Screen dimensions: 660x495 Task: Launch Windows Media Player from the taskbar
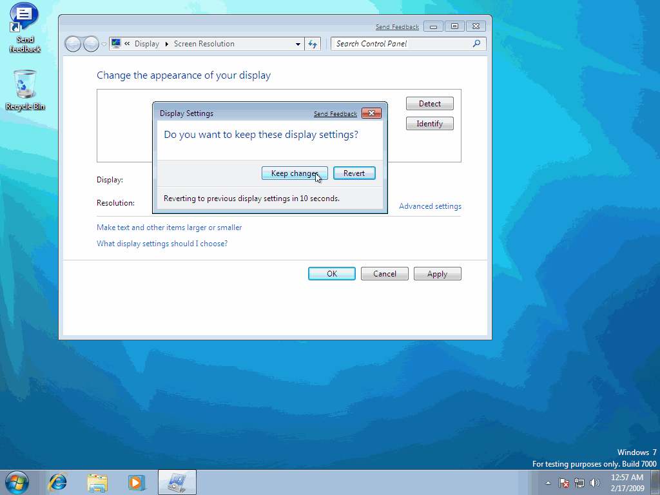click(x=137, y=481)
